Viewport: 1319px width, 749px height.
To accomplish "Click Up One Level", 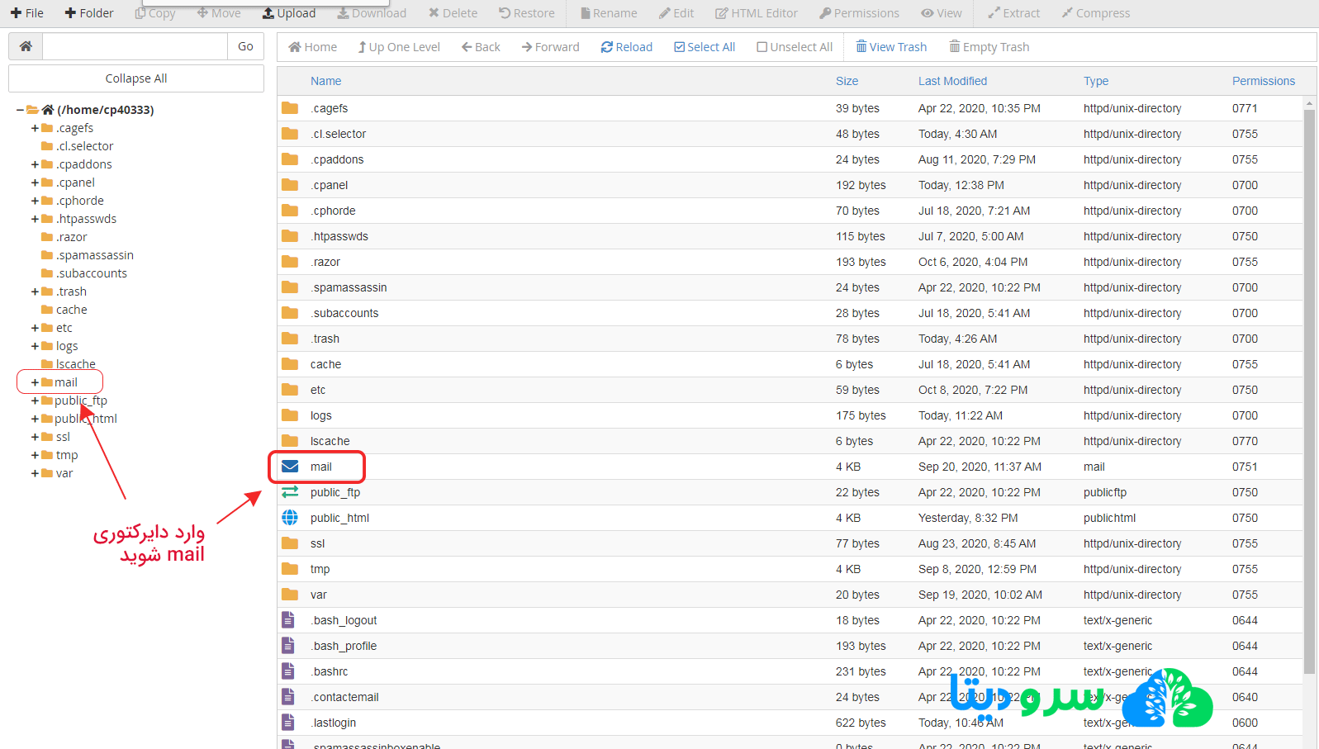I will coord(399,47).
